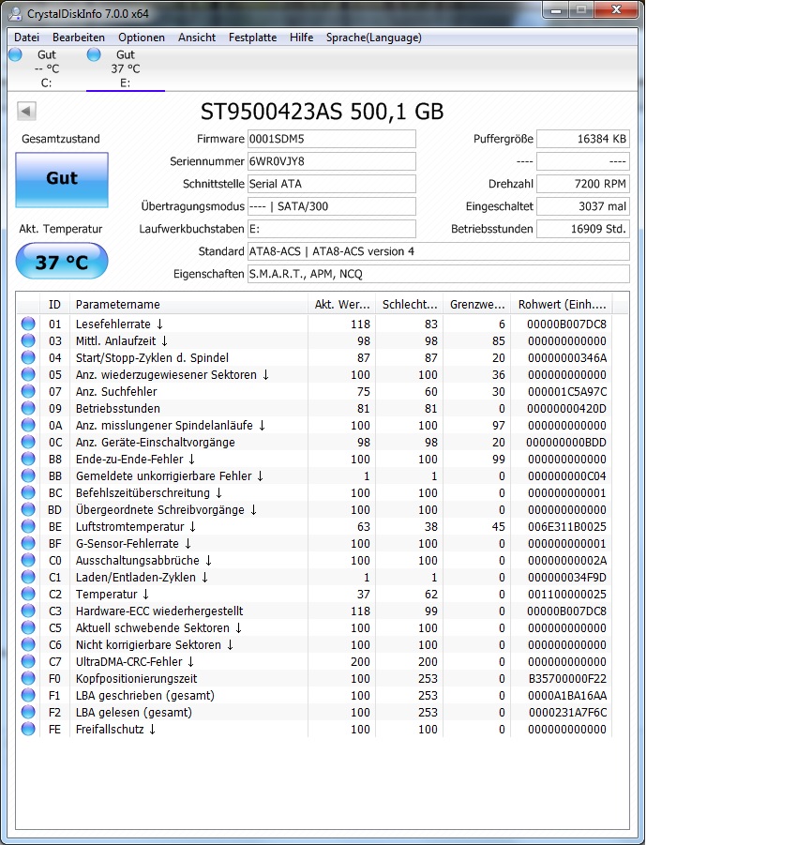
Task: Click raw value 00000000346A
Action: click(567, 358)
